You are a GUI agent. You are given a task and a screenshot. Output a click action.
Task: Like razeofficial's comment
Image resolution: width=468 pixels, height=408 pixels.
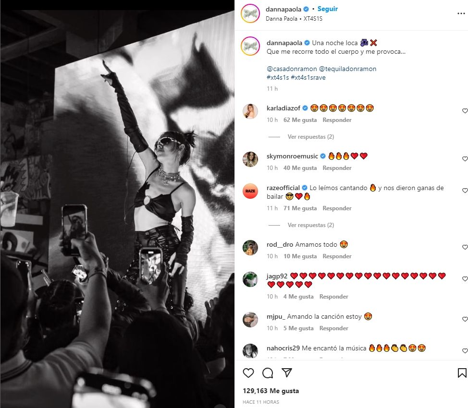pyautogui.click(x=465, y=191)
